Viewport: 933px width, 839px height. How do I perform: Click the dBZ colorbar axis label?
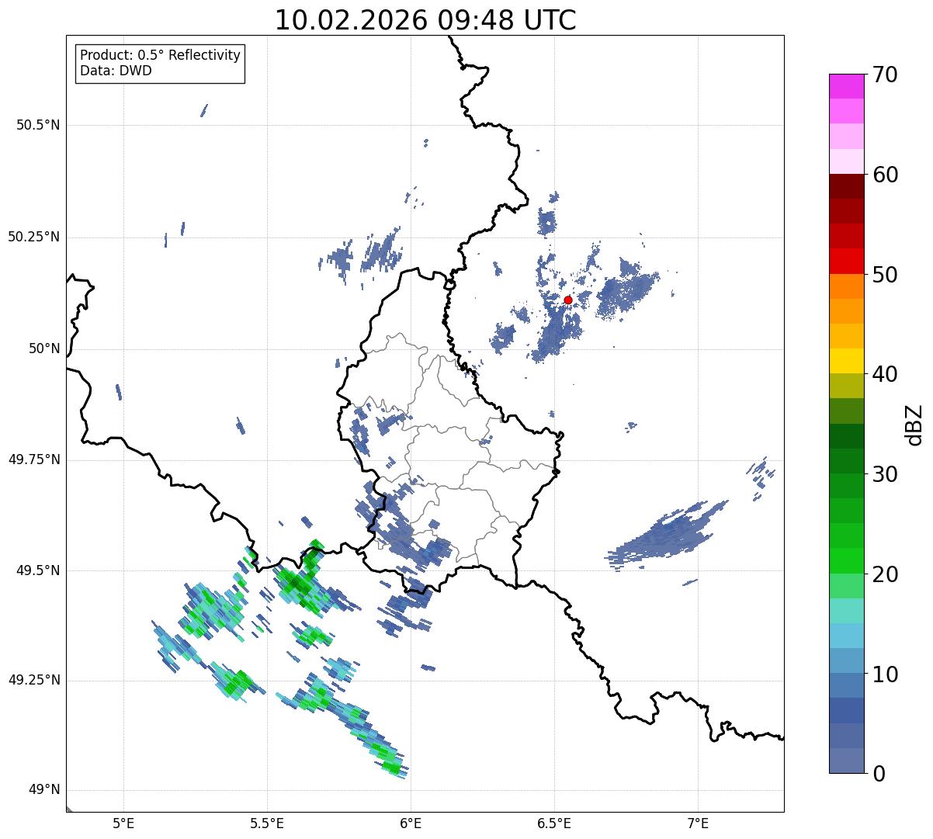[x=914, y=424]
